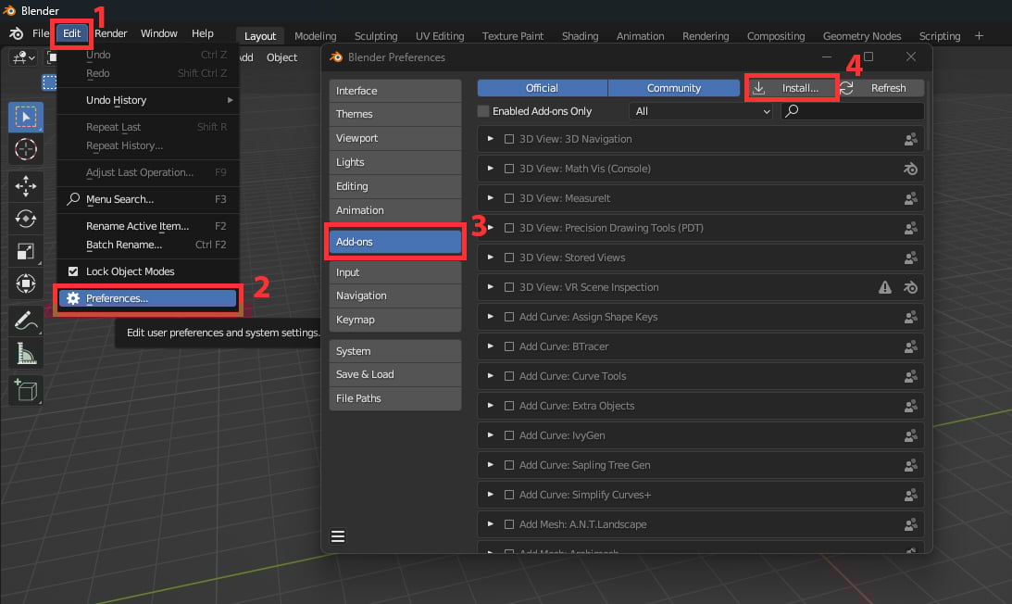
Task: Click the community icon on BTracer row
Action: point(910,346)
